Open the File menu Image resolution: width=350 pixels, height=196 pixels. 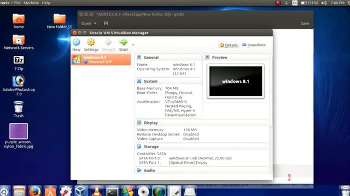(17, 3)
